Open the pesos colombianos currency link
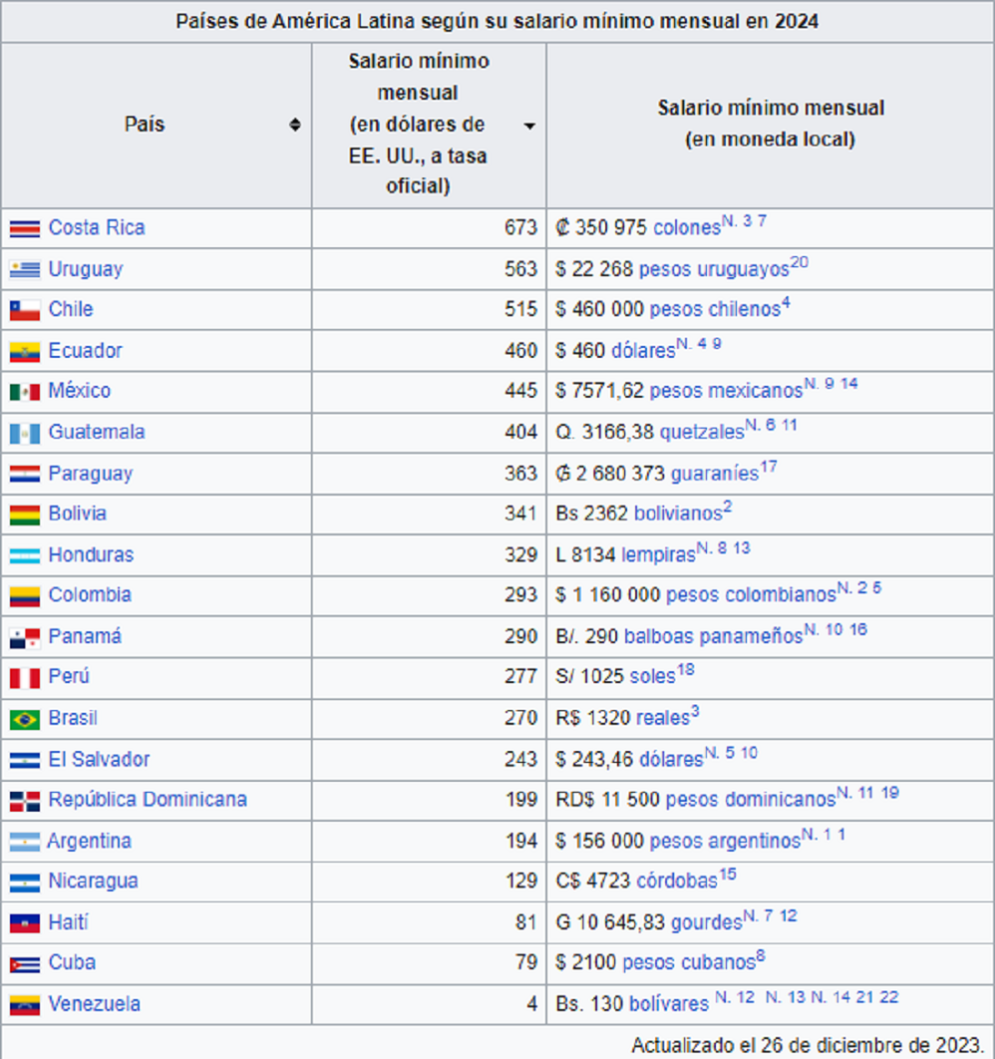 click(x=752, y=595)
